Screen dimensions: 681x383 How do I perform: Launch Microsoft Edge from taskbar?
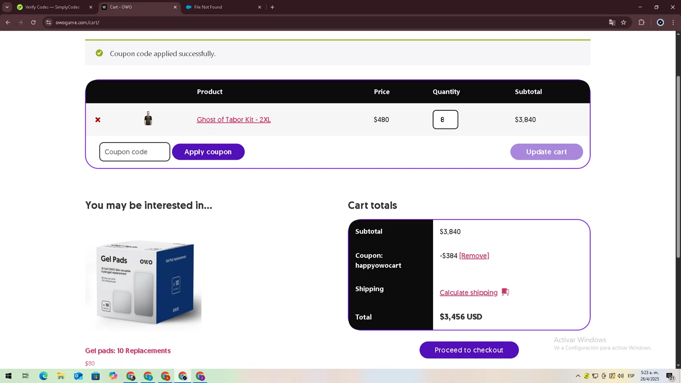click(x=44, y=376)
